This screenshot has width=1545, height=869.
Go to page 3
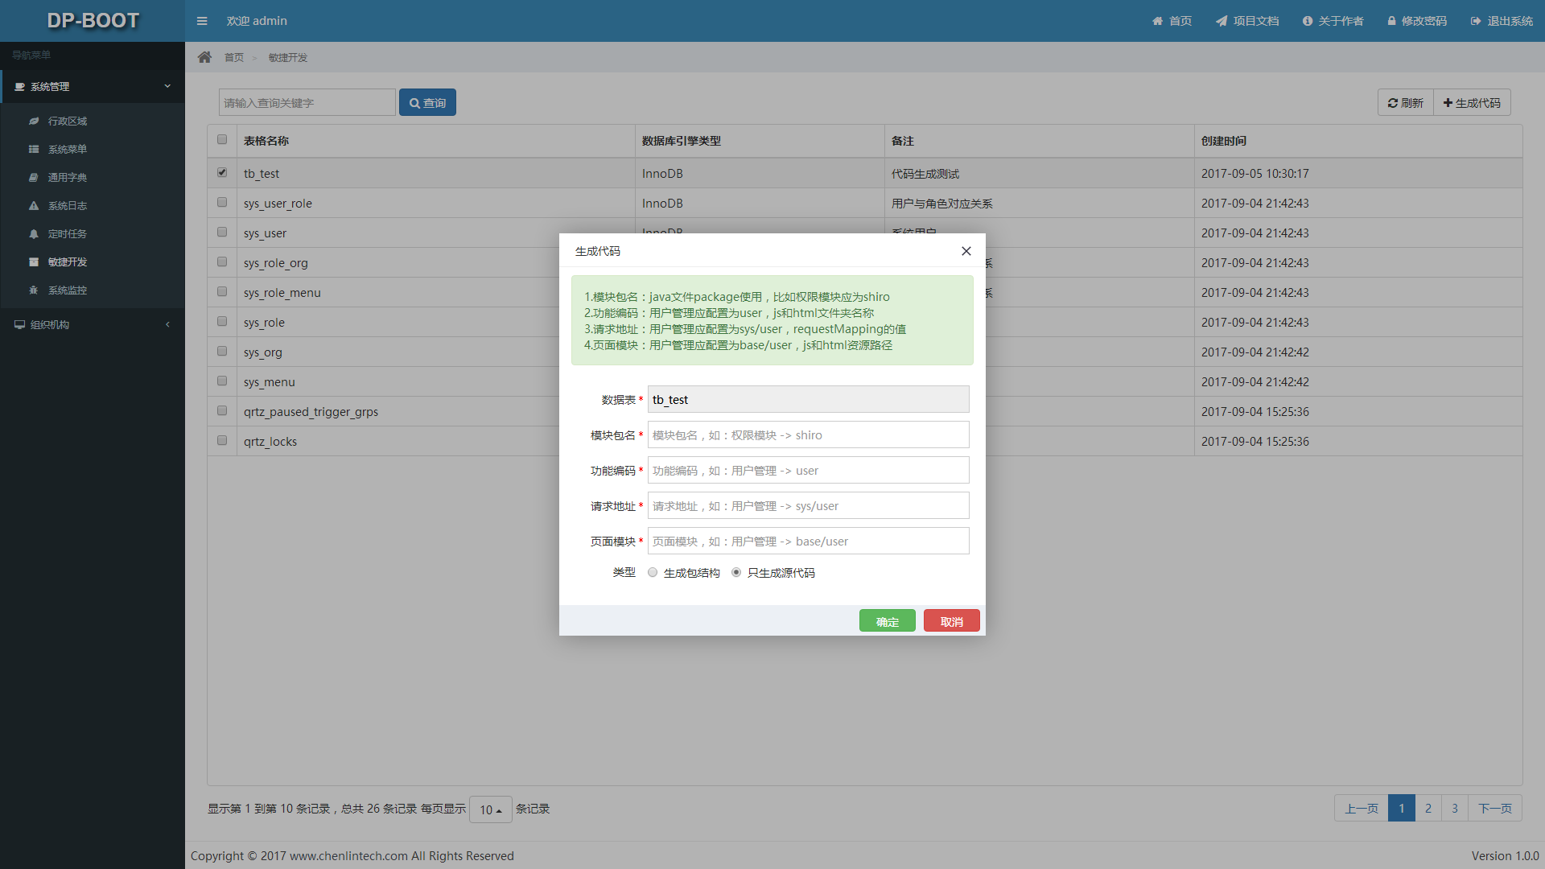pos(1455,808)
